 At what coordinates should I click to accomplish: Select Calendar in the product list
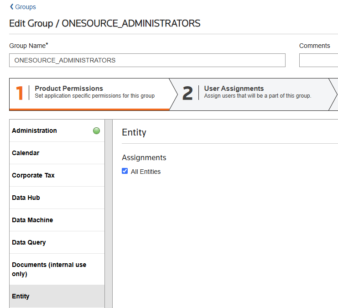click(x=26, y=153)
